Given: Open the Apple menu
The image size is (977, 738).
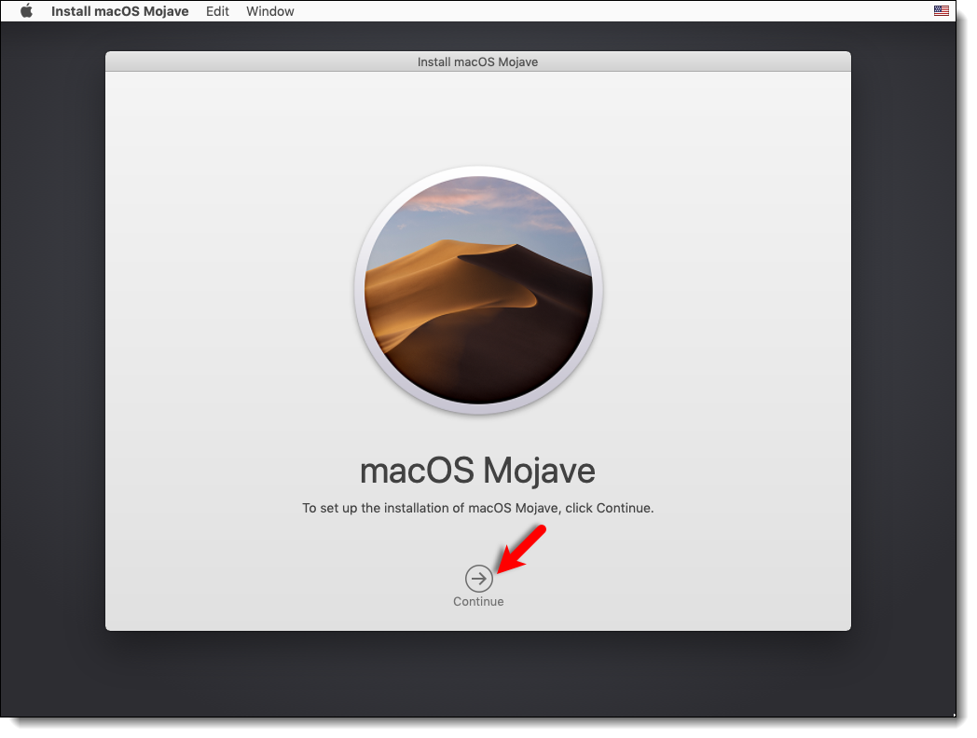Looking at the screenshot, I should pos(26,11).
